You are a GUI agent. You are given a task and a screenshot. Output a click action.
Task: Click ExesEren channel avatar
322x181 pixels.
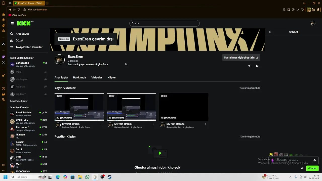click(60, 60)
